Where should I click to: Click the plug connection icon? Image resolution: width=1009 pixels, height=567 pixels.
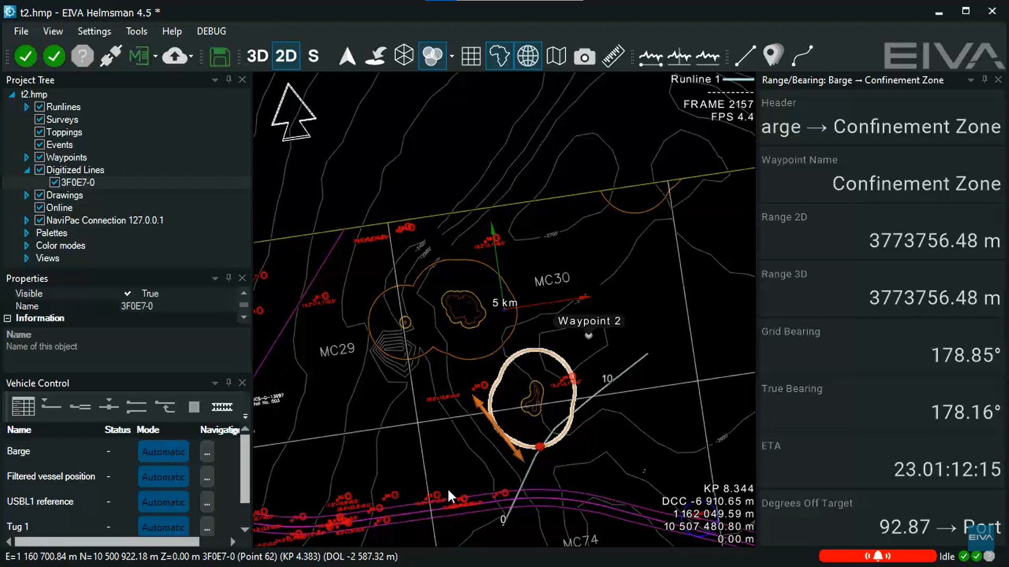tap(110, 56)
